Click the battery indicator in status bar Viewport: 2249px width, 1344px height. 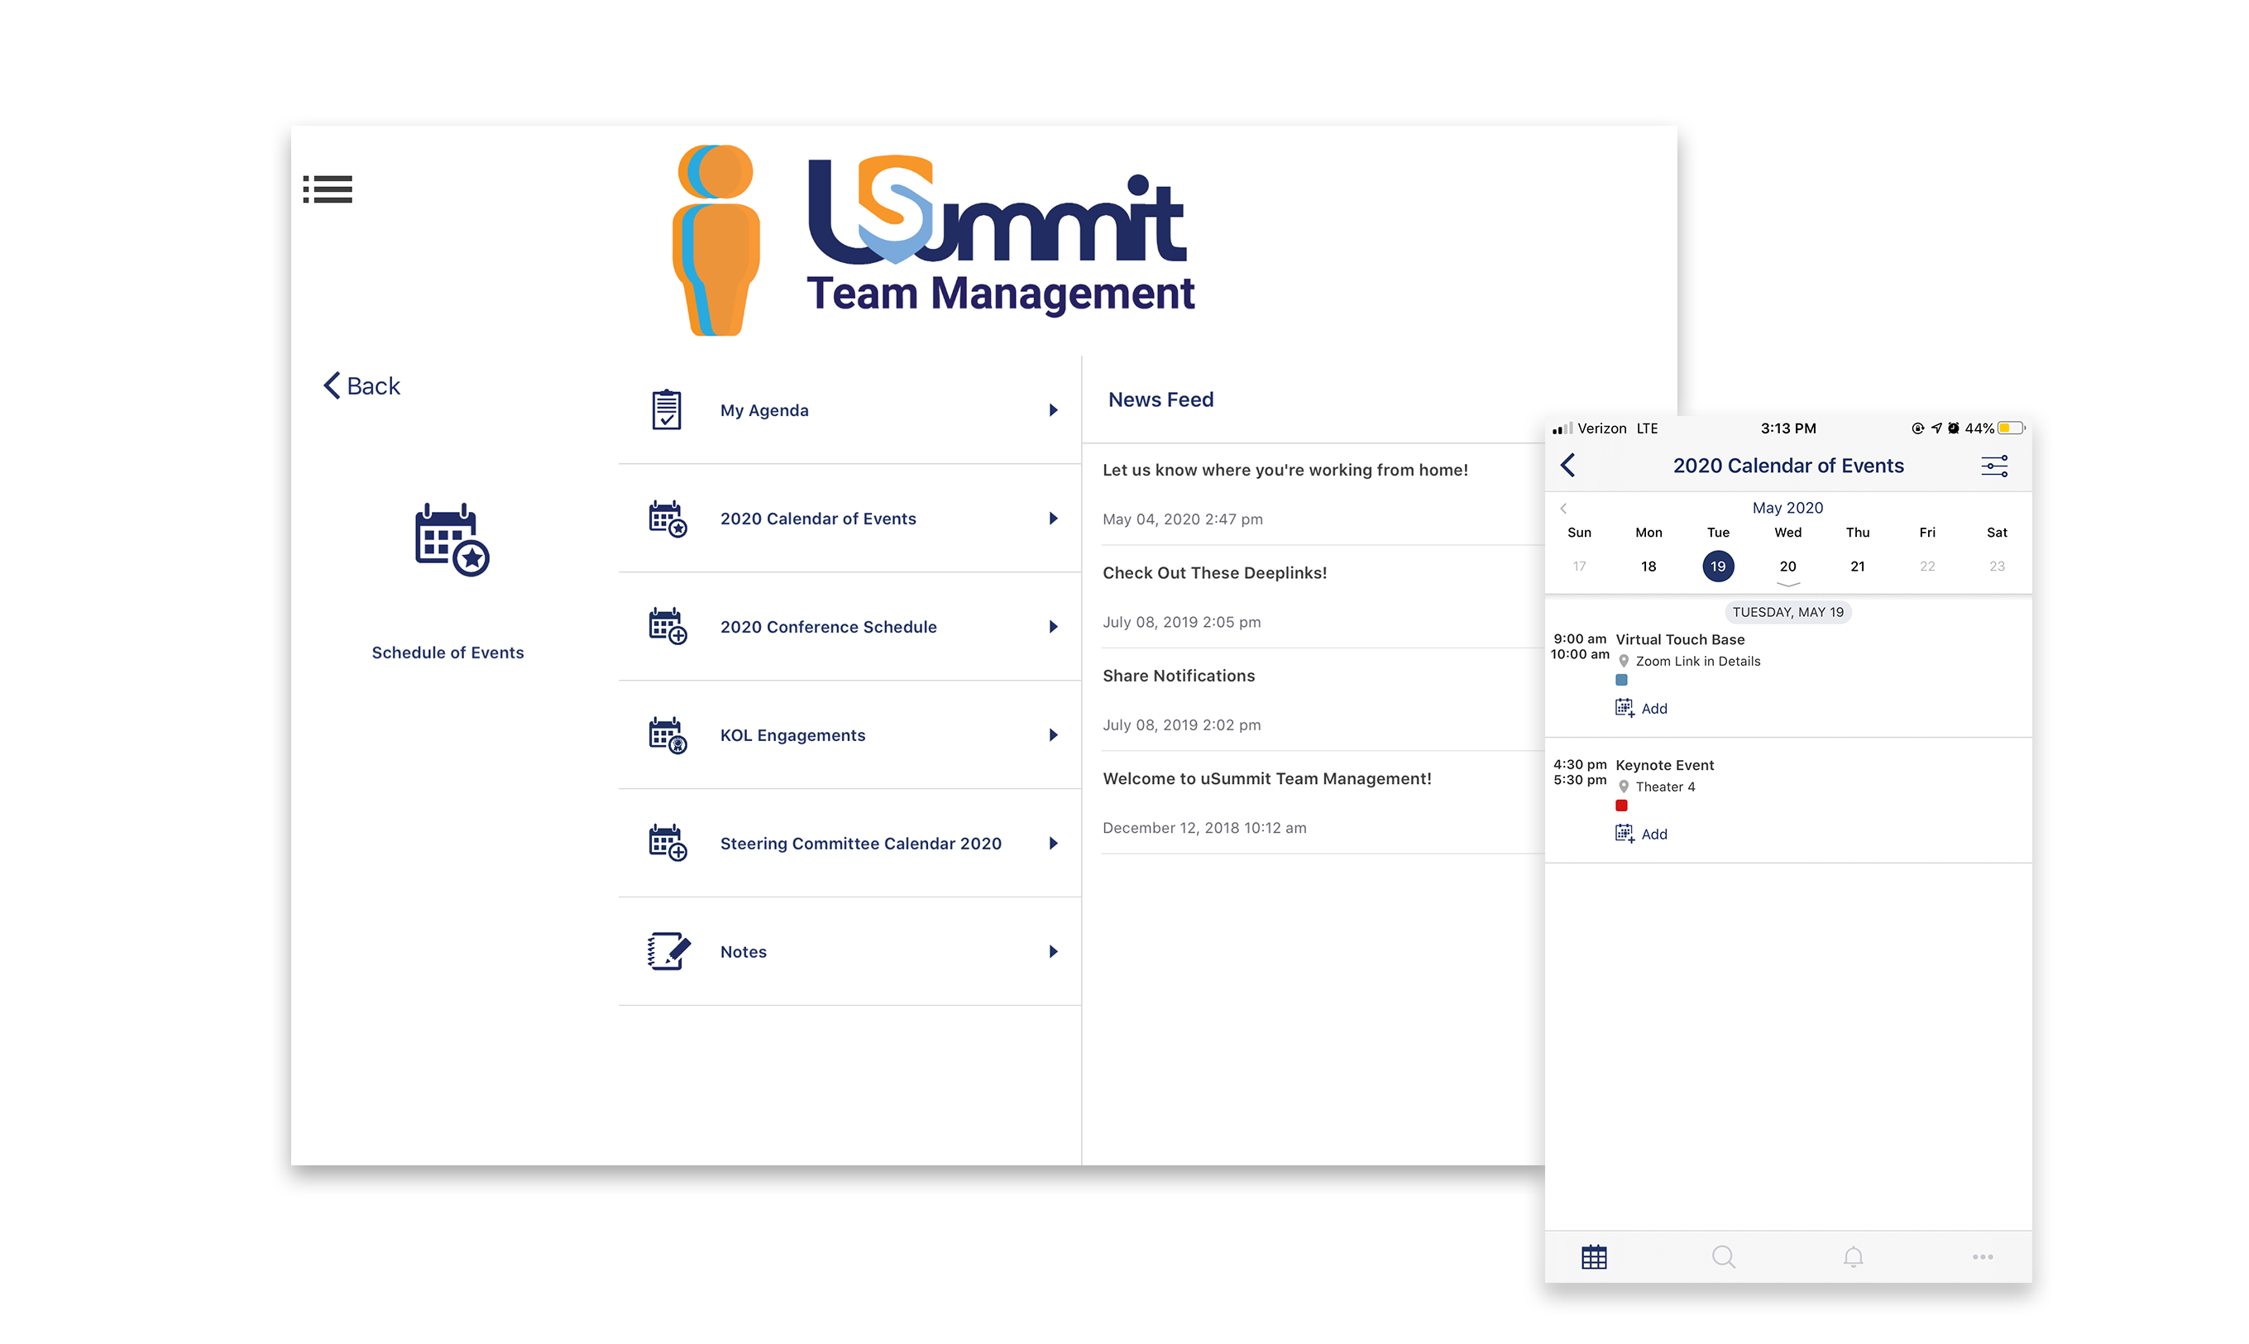click(2012, 428)
